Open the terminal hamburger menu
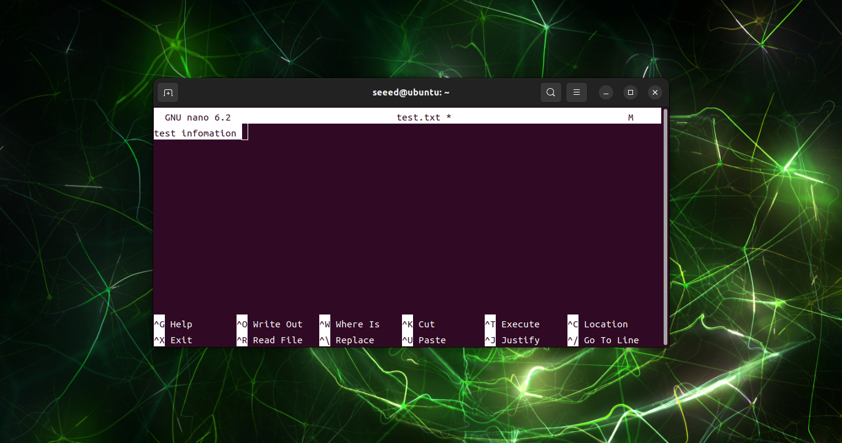Viewport: 842px width, 443px height. 577,92
